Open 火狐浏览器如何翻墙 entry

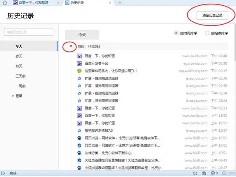point(123,168)
